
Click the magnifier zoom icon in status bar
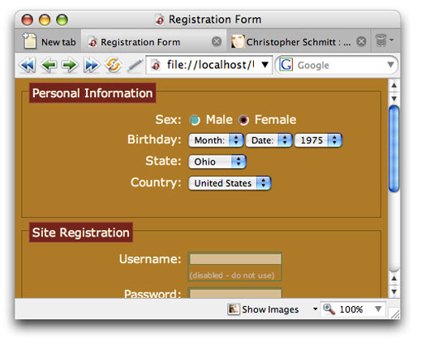coord(329,309)
